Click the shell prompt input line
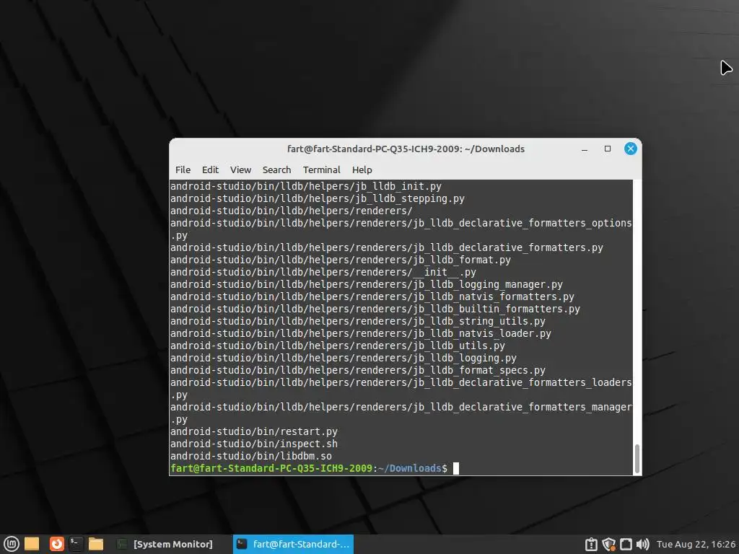Image resolution: width=739 pixels, height=554 pixels. click(315, 468)
